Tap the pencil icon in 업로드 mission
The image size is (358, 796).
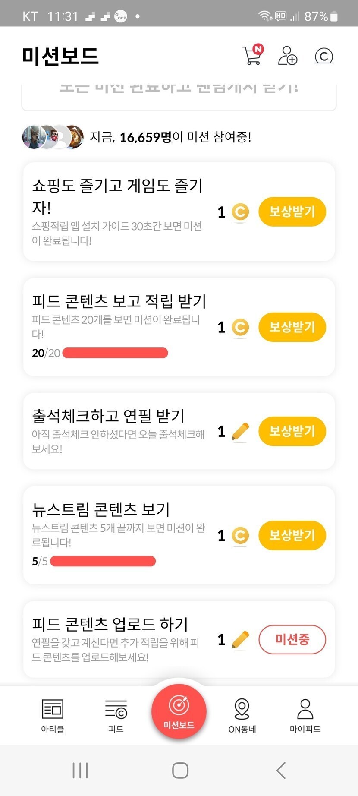coord(240,640)
